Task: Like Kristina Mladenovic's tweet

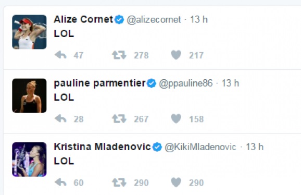Action: (176, 182)
